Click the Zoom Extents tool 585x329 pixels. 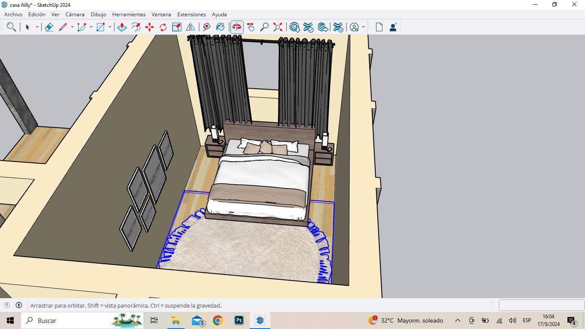pyautogui.click(x=278, y=27)
